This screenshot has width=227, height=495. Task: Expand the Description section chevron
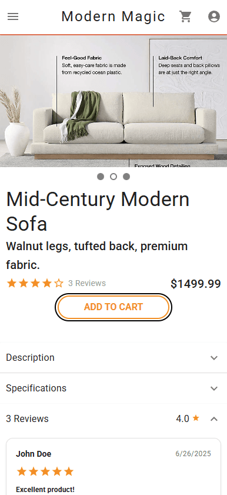[214, 358]
